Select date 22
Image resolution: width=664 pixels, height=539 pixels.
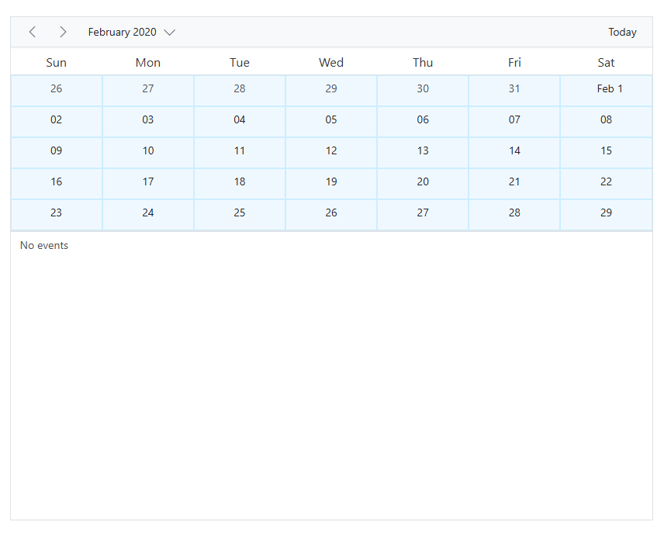[x=606, y=184]
